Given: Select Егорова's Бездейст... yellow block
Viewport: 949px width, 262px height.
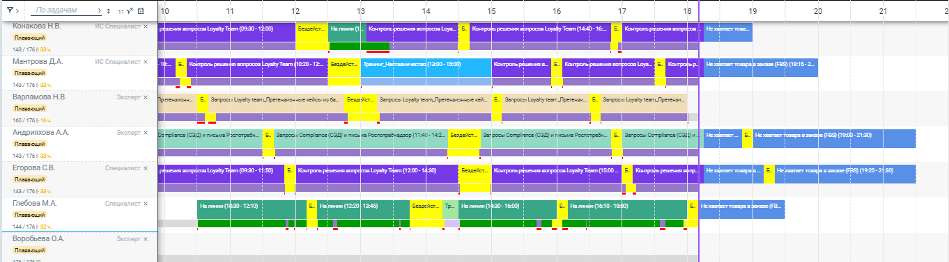Looking at the screenshot, I should (475, 174).
